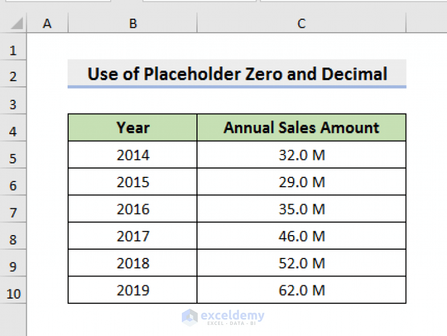447x336 pixels.
Task: Click the 'Annual Sales Amount' header cell
Action: pos(301,128)
